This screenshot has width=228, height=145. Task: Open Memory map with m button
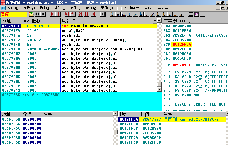[x=124, y=14]
